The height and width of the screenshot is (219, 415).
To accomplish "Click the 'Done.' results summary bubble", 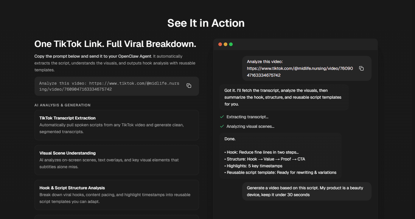I will (280, 156).
